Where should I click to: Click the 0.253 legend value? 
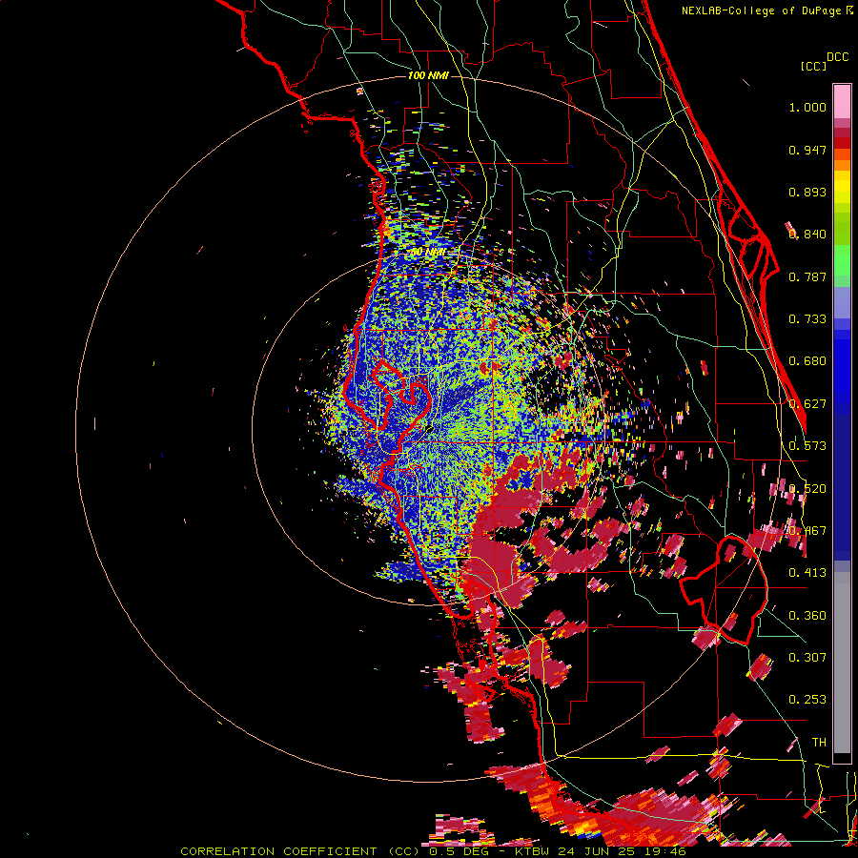[x=807, y=700]
